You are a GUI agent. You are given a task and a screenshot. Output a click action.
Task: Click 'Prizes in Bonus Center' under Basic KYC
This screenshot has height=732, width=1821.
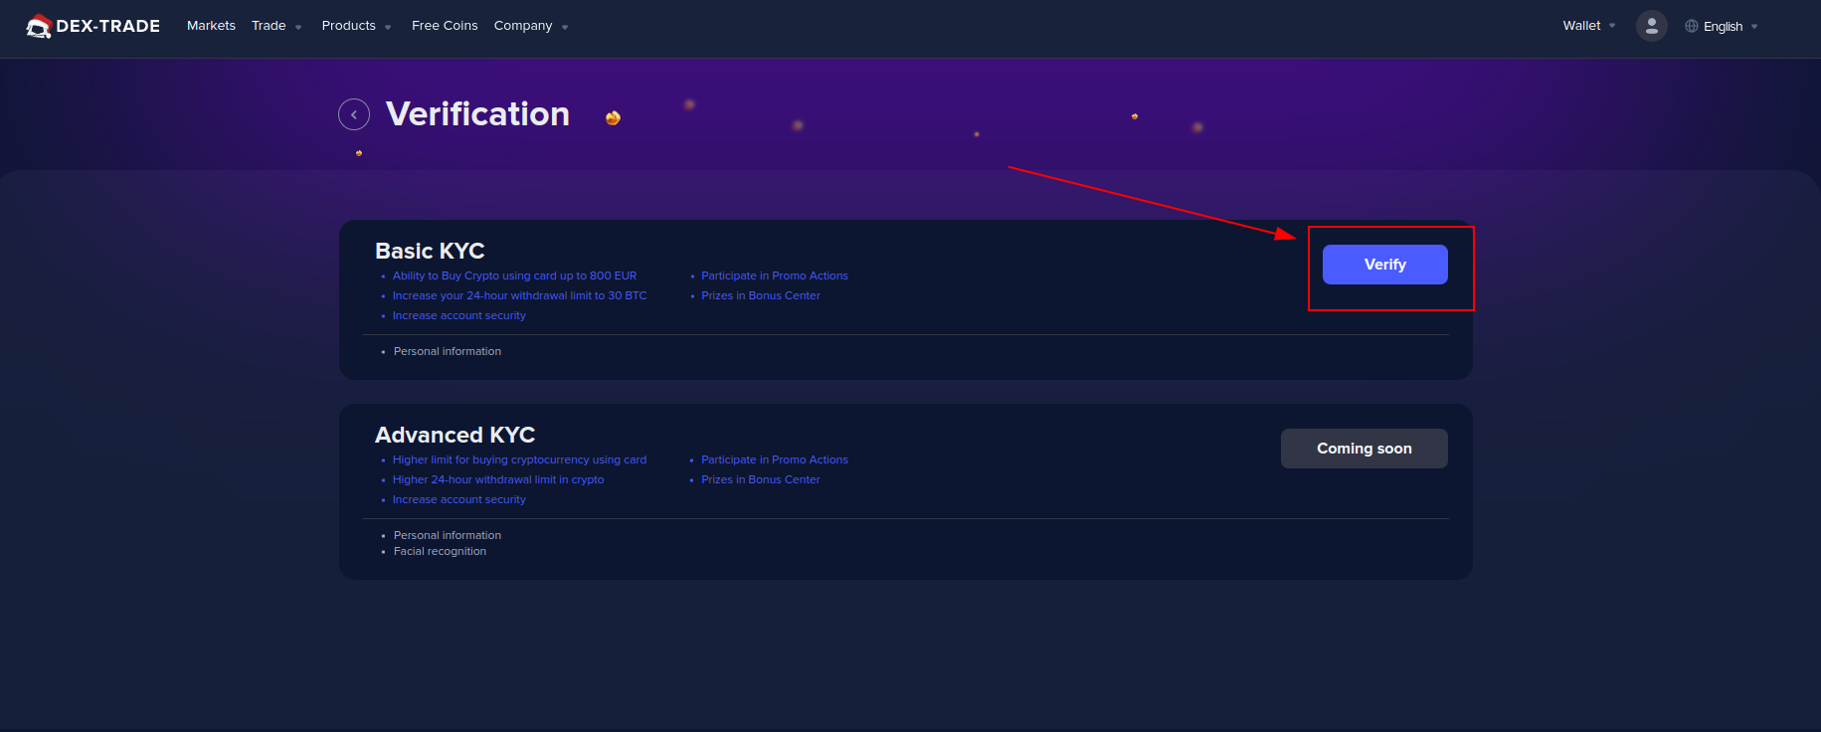pyautogui.click(x=760, y=295)
